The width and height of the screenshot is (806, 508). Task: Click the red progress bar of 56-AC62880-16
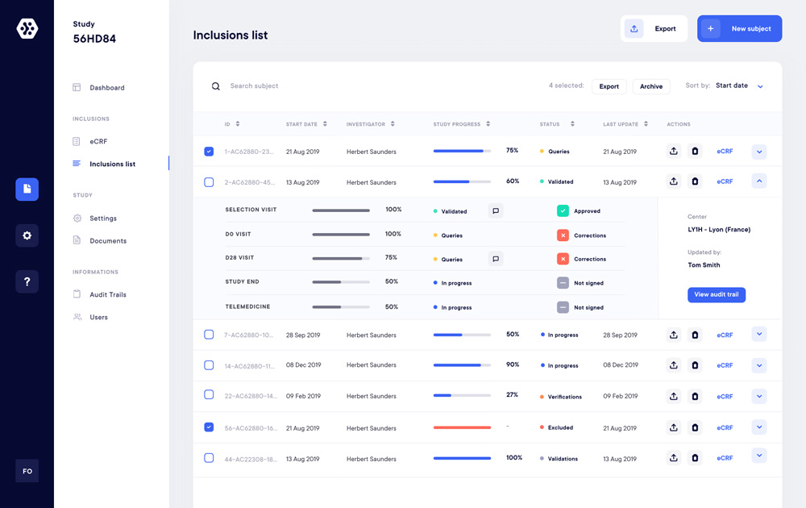(x=462, y=427)
